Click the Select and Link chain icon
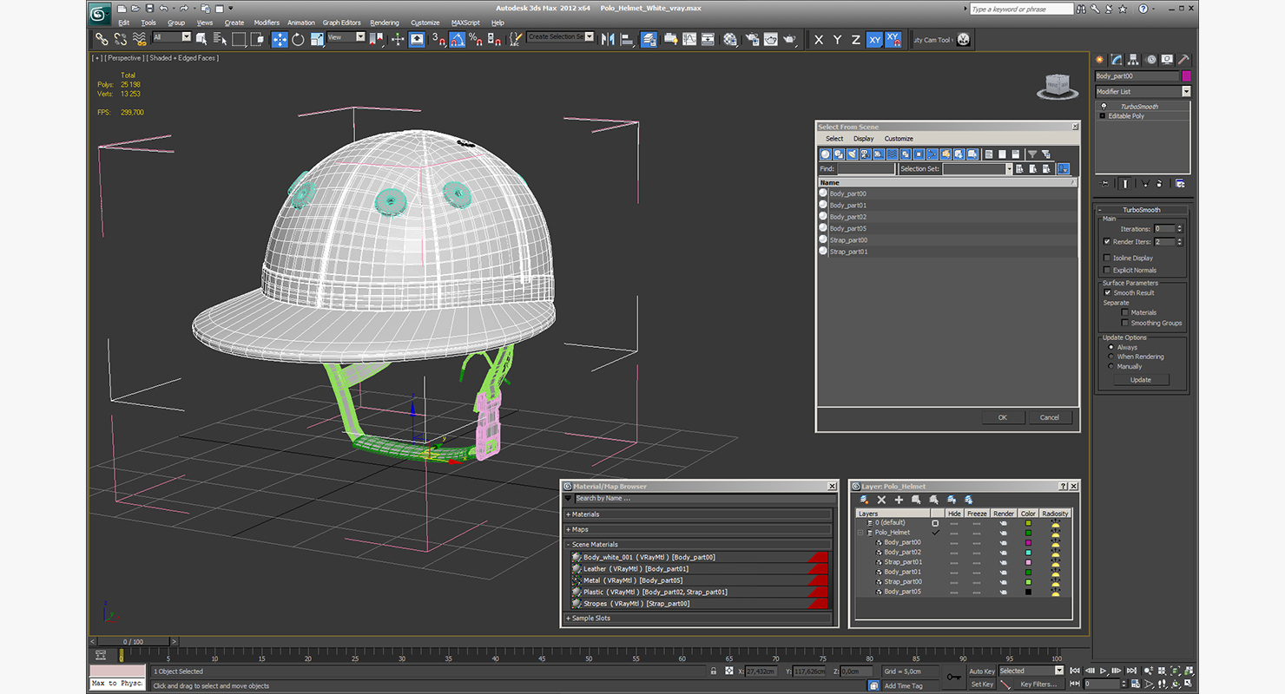This screenshot has width=1285, height=694. point(102,39)
